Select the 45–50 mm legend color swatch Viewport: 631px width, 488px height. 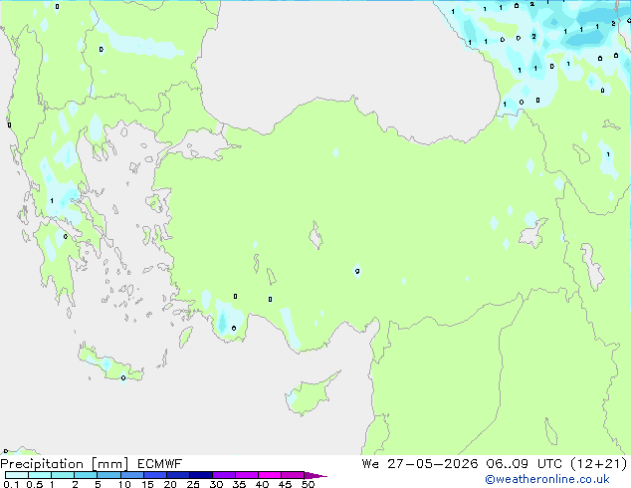click(293, 475)
